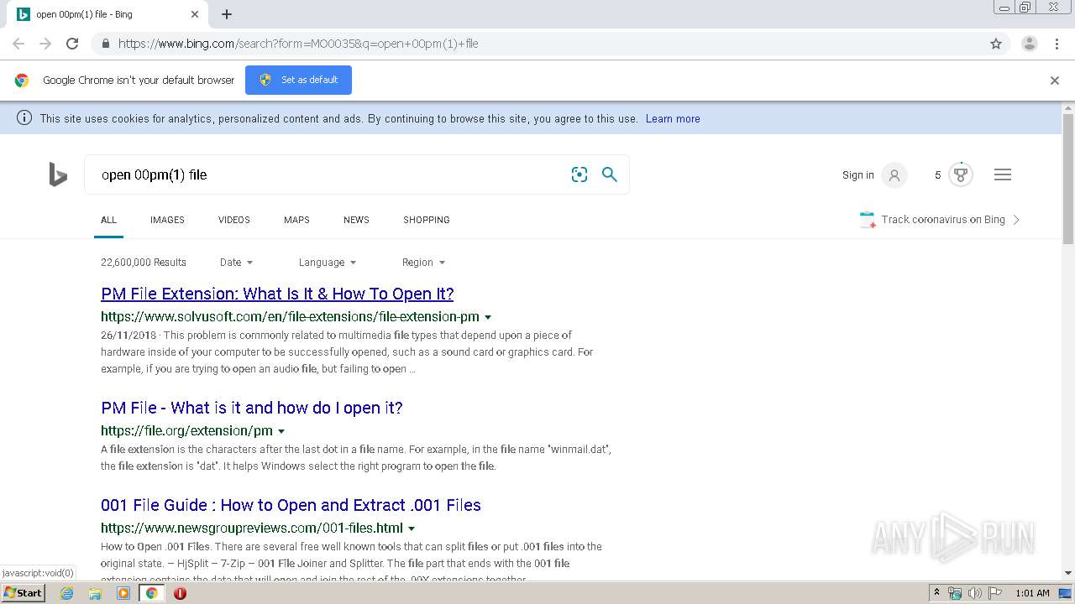Close the Bing search tab
Image resolution: width=1075 pixels, height=604 pixels.
pyautogui.click(x=195, y=14)
